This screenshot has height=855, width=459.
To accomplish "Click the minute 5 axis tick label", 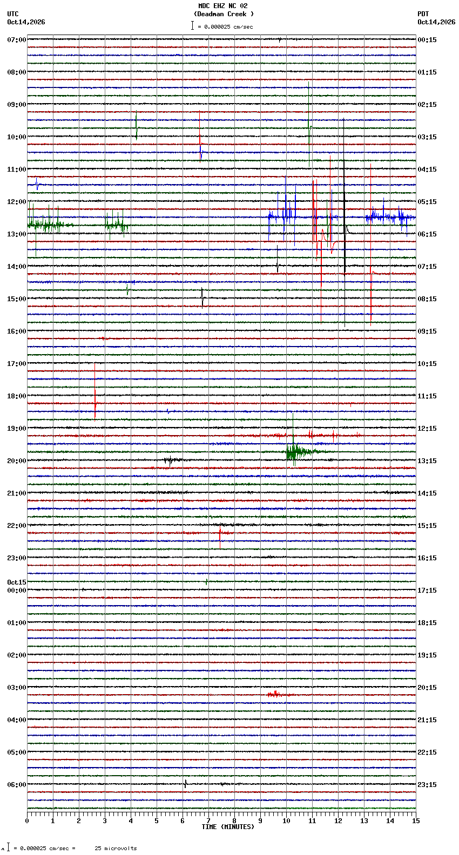I will (157, 821).
